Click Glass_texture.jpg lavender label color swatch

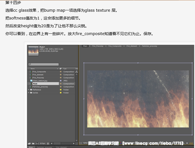click(x=60, y=81)
